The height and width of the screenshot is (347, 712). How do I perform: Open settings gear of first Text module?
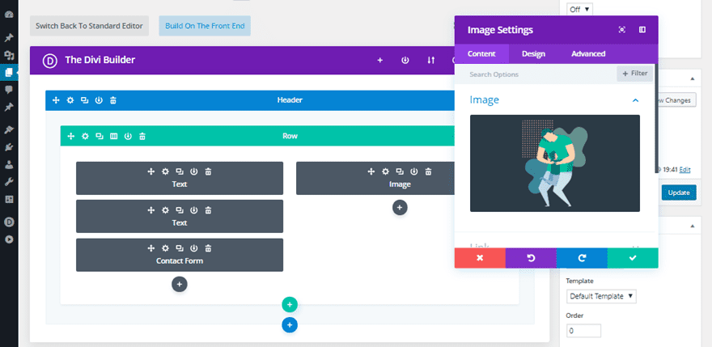pos(165,171)
